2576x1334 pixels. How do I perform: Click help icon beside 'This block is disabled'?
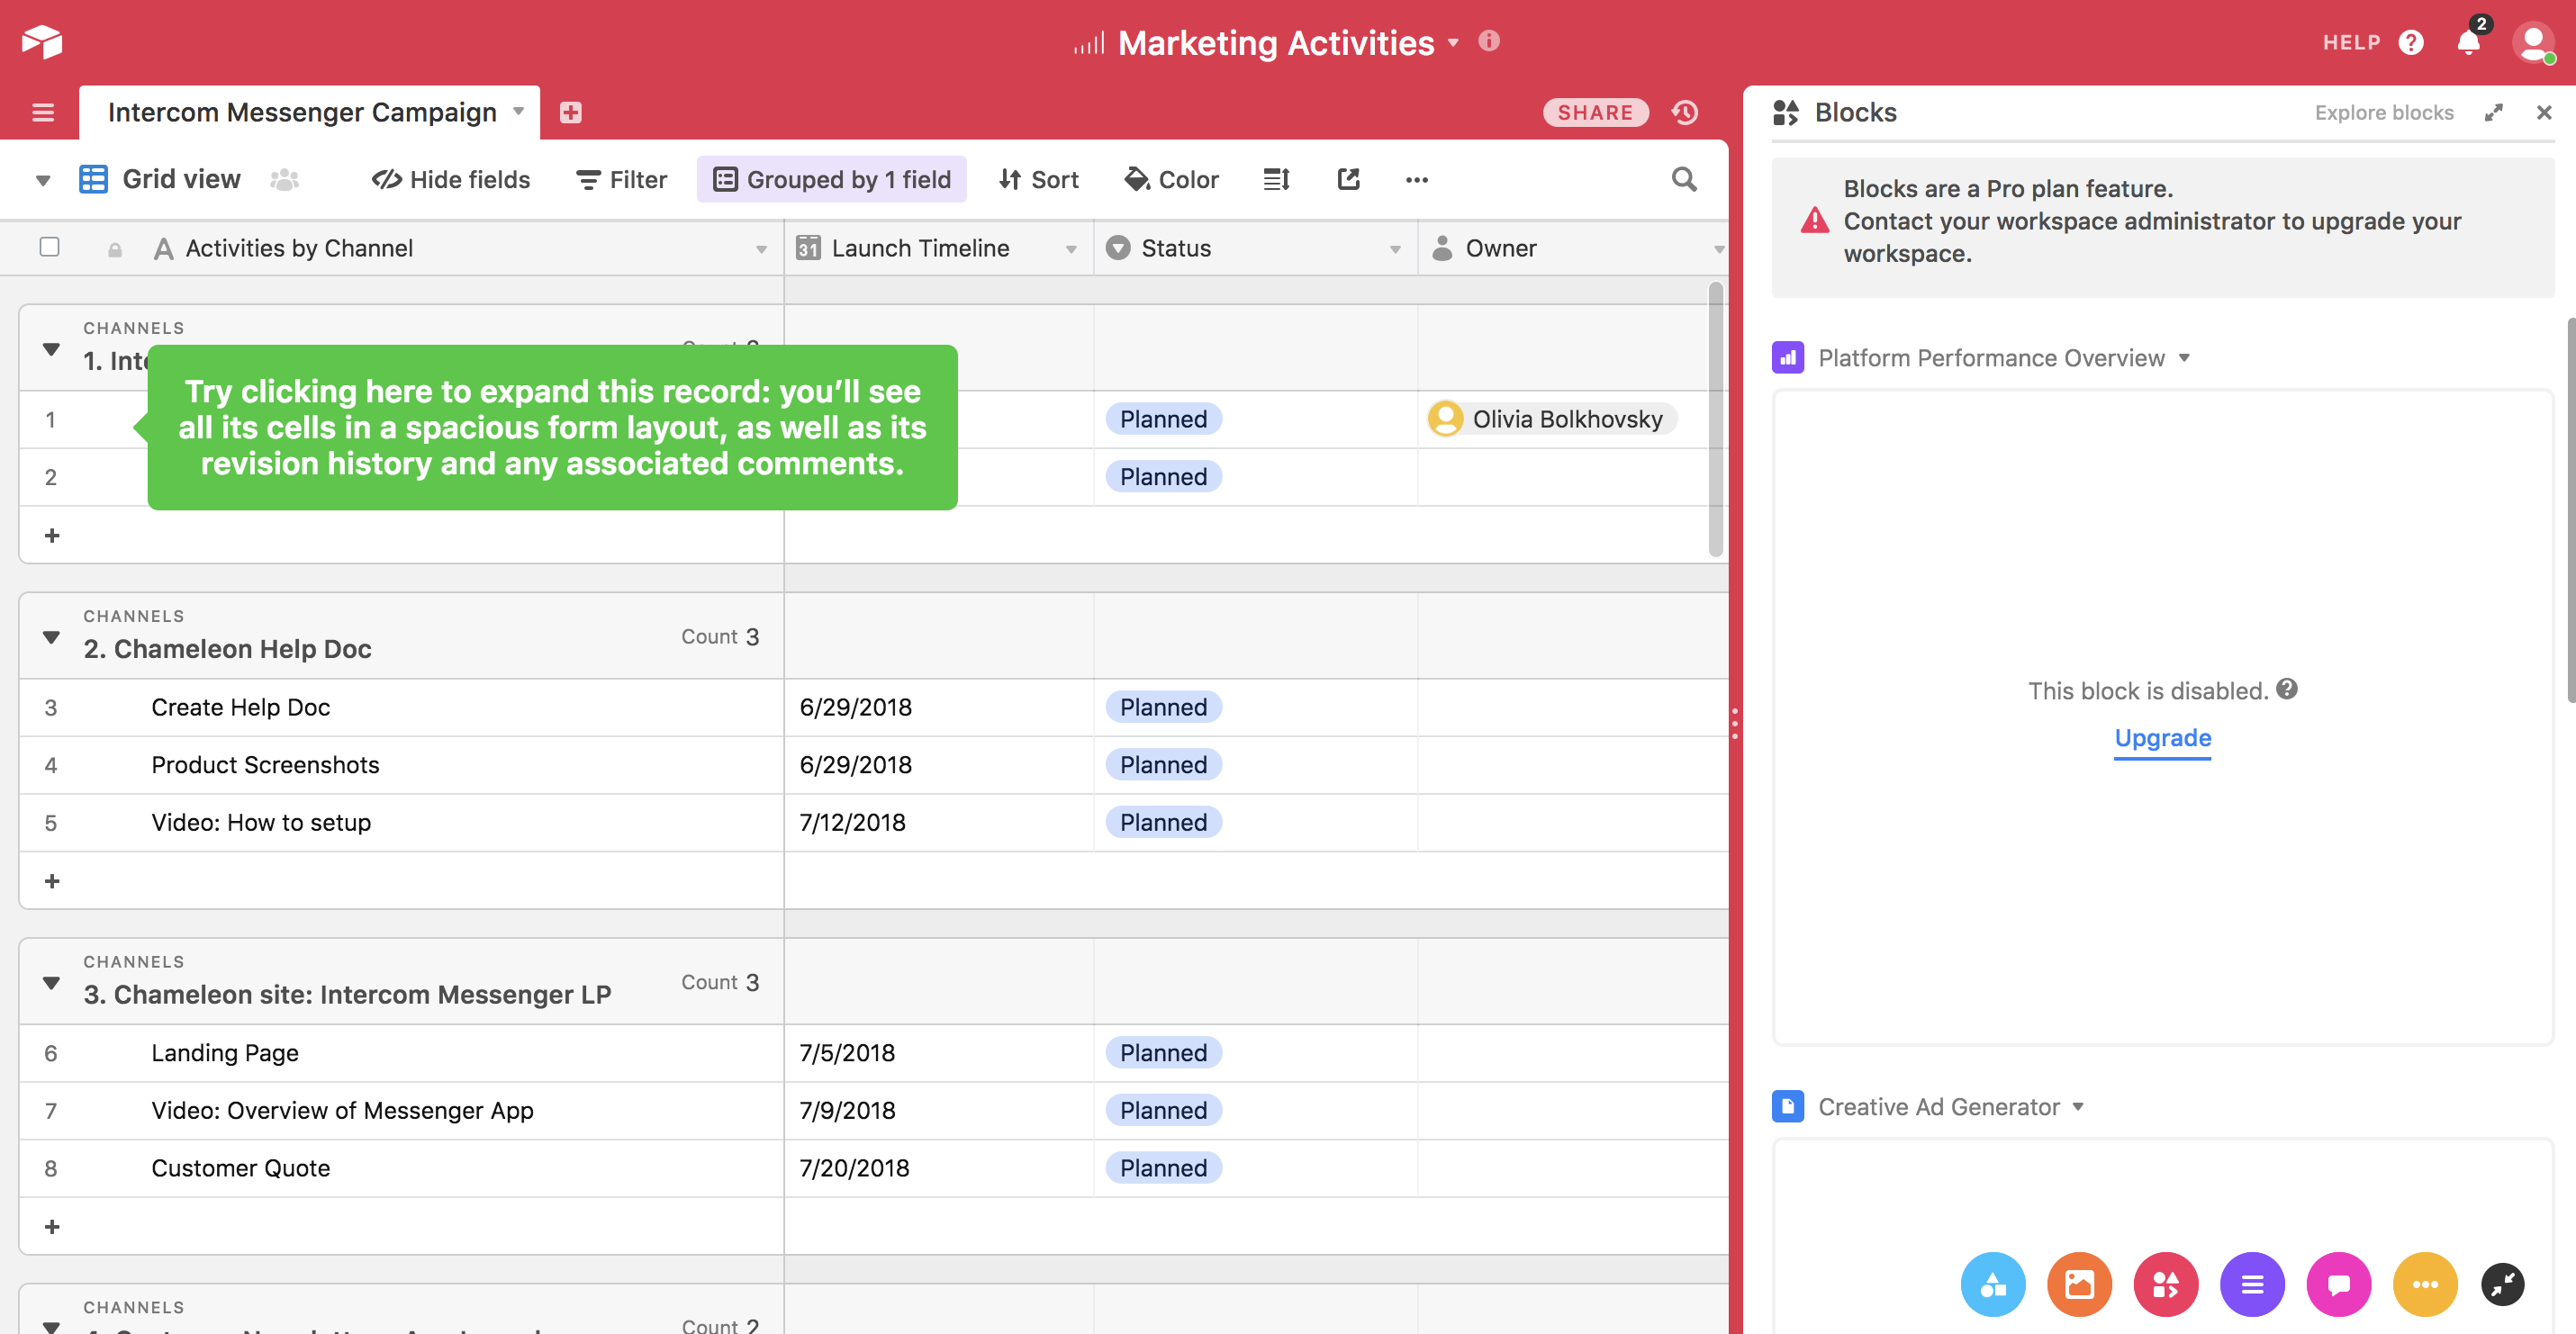click(2287, 689)
